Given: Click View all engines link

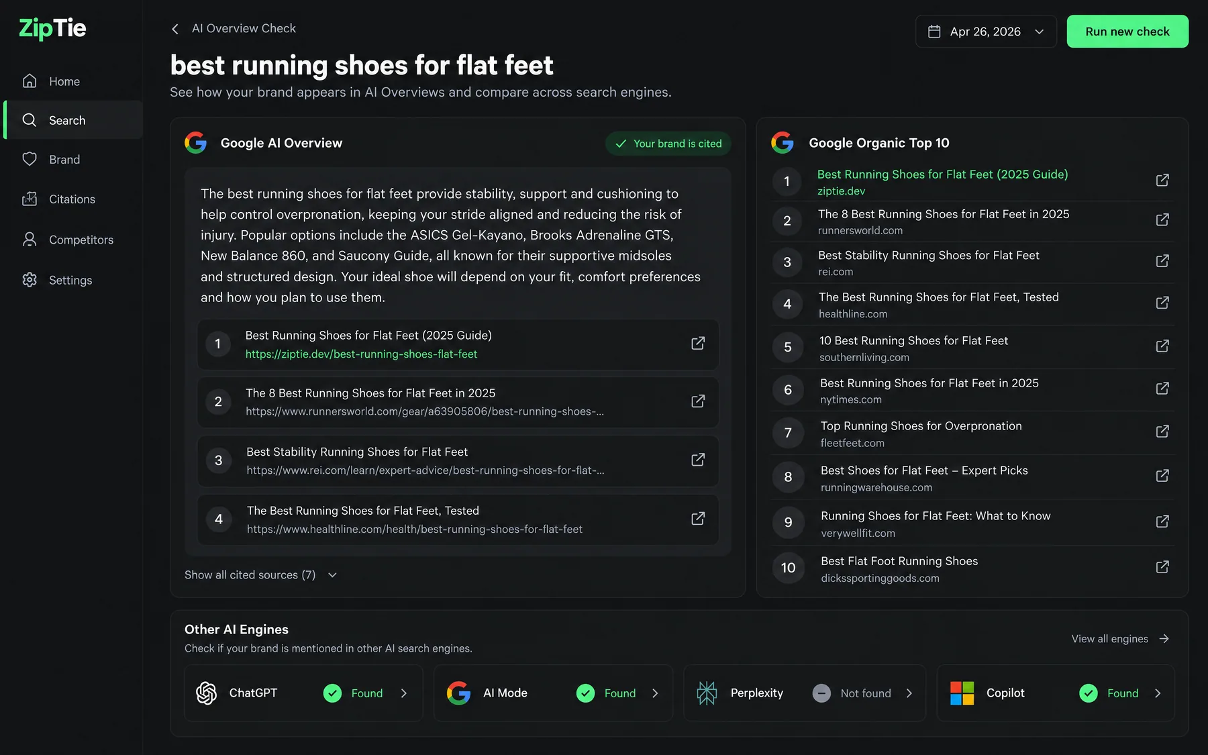Looking at the screenshot, I should (x=1120, y=639).
